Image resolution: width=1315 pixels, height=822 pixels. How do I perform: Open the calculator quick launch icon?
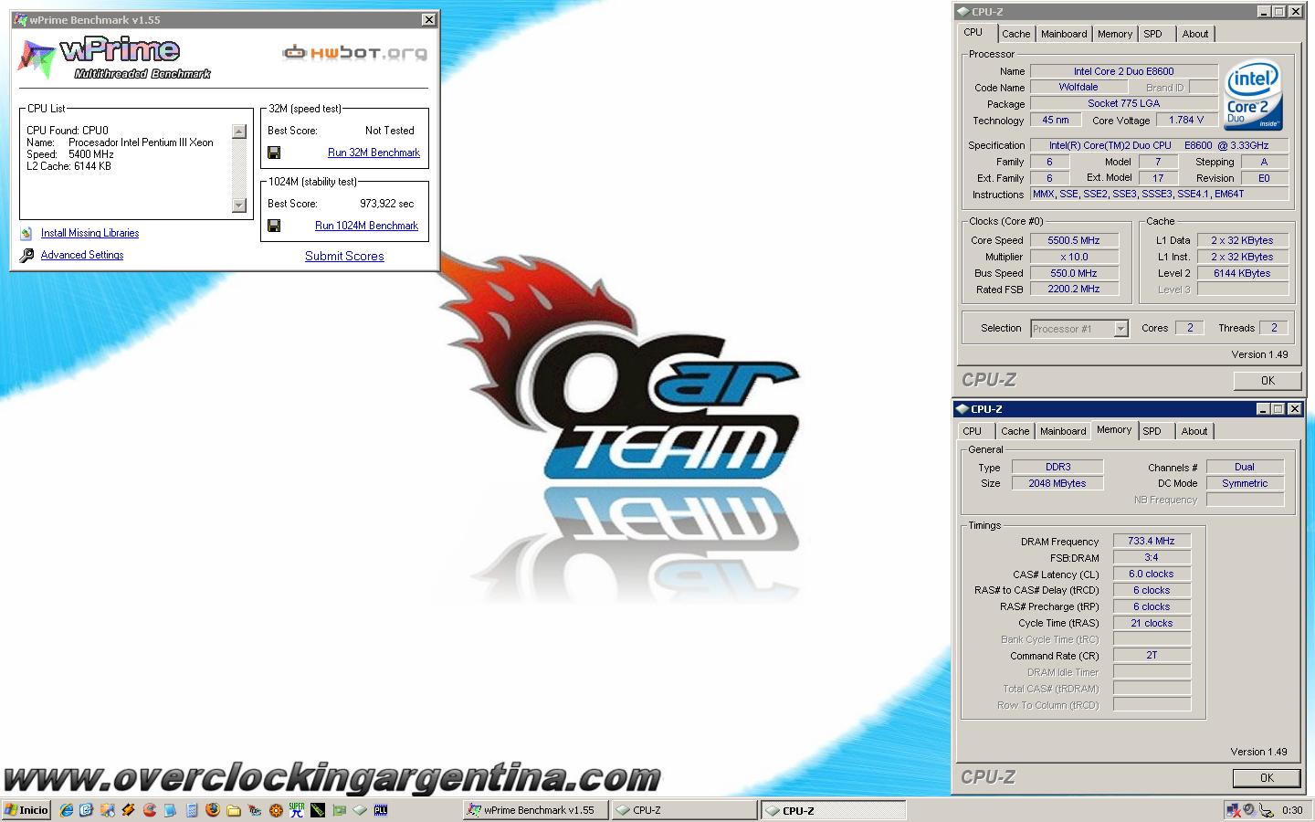coord(192,810)
